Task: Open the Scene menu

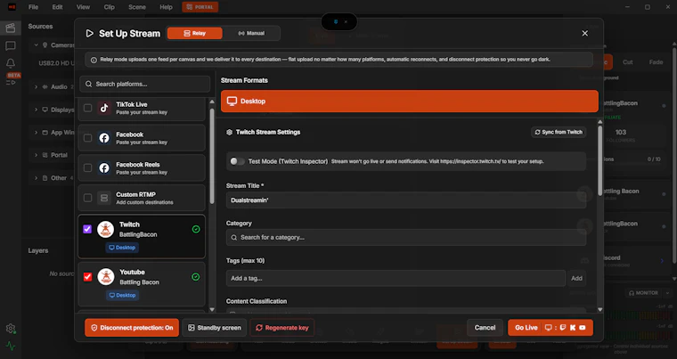Action: tap(137, 7)
